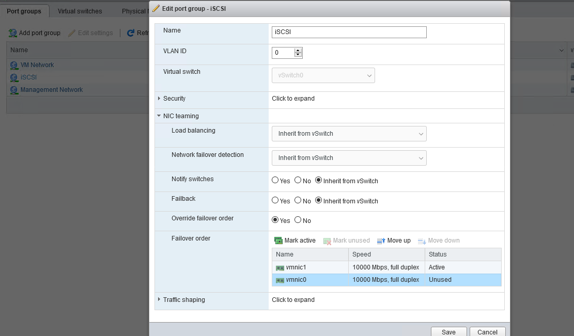Image resolution: width=574 pixels, height=336 pixels.
Task: Select the vmnic1 adapter icon
Action: click(280, 268)
